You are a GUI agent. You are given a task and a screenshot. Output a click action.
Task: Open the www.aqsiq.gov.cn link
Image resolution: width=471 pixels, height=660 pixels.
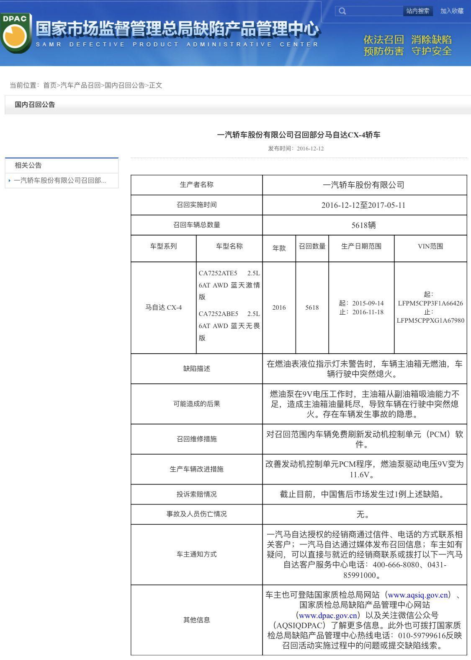418,595
